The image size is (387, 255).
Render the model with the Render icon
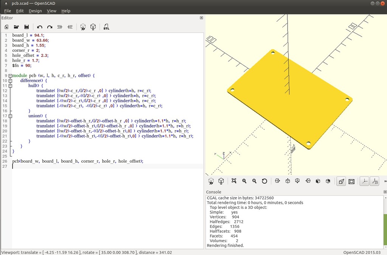(93, 27)
